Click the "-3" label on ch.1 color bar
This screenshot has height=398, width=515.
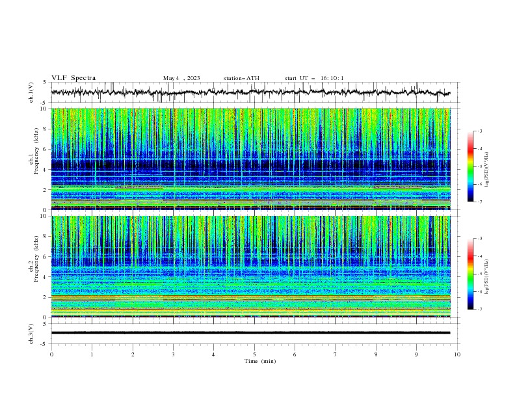click(480, 131)
